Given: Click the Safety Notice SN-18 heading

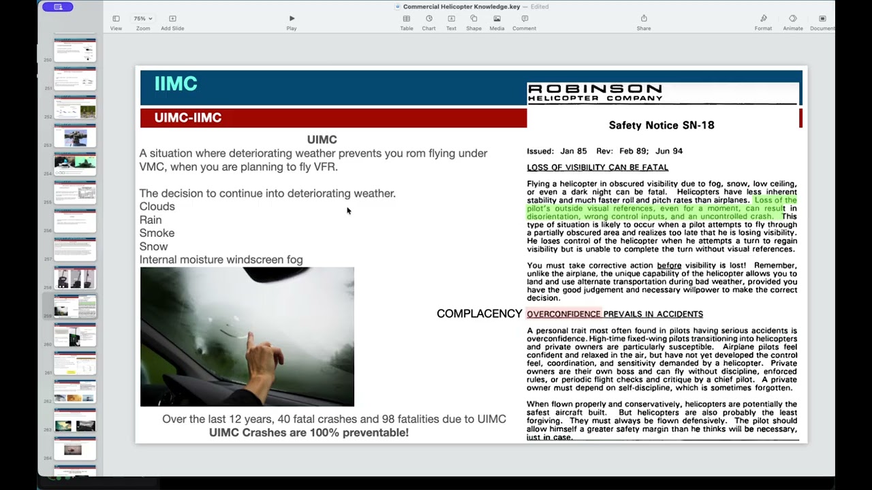Looking at the screenshot, I should [x=661, y=125].
